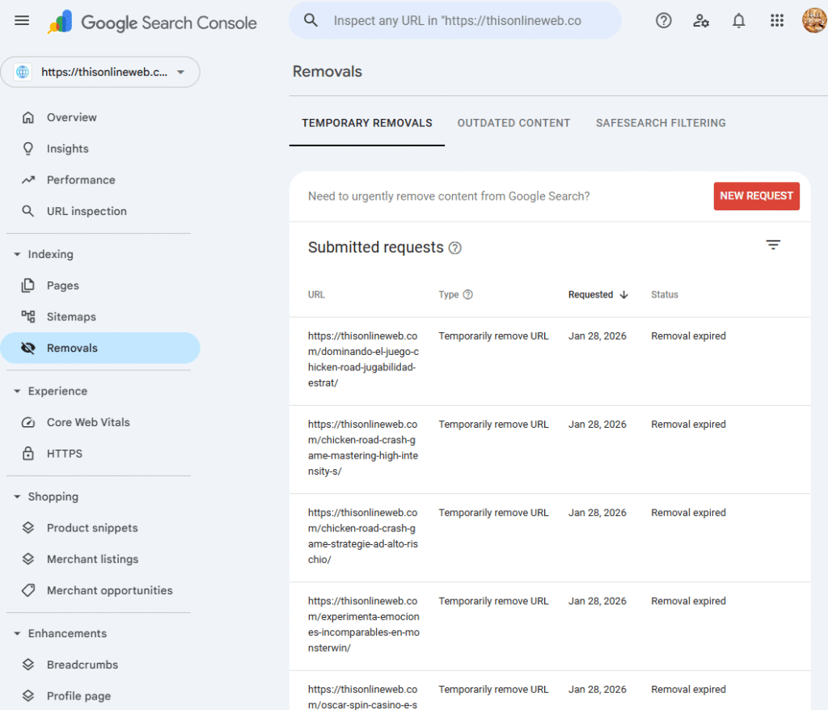The height and width of the screenshot is (710, 828).
Task: Open the SafeSearch Filtering tab
Action: tap(661, 123)
